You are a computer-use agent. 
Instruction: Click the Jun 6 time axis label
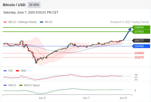point(42,98)
